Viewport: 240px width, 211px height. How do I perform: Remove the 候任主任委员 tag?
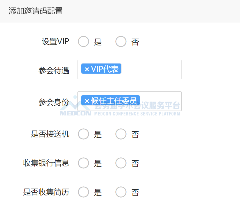click(x=87, y=101)
